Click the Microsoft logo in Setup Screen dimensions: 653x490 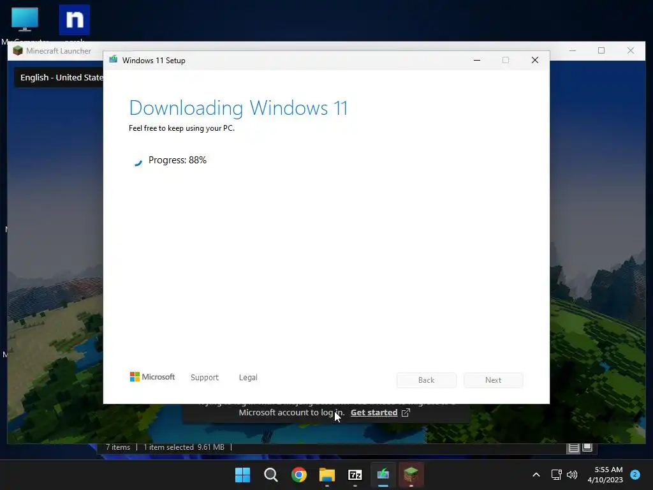click(x=152, y=377)
